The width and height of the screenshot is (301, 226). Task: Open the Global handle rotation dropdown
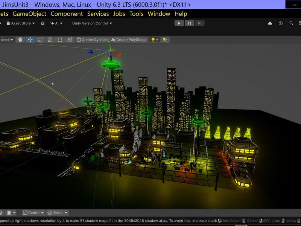58,213
